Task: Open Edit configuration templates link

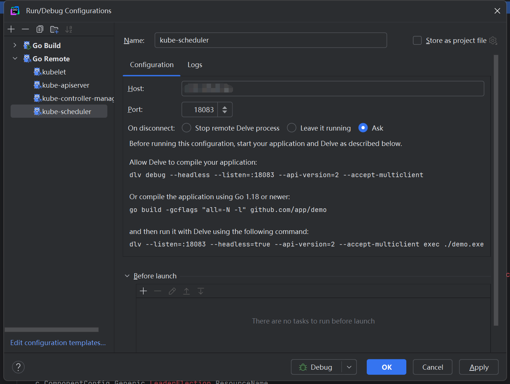Action: (58, 343)
